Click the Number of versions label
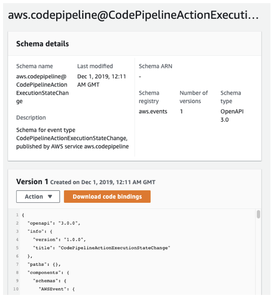275x301 pixels. (x=194, y=97)
